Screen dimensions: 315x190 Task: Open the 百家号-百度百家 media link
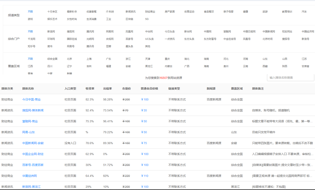(x=33, y=165)
